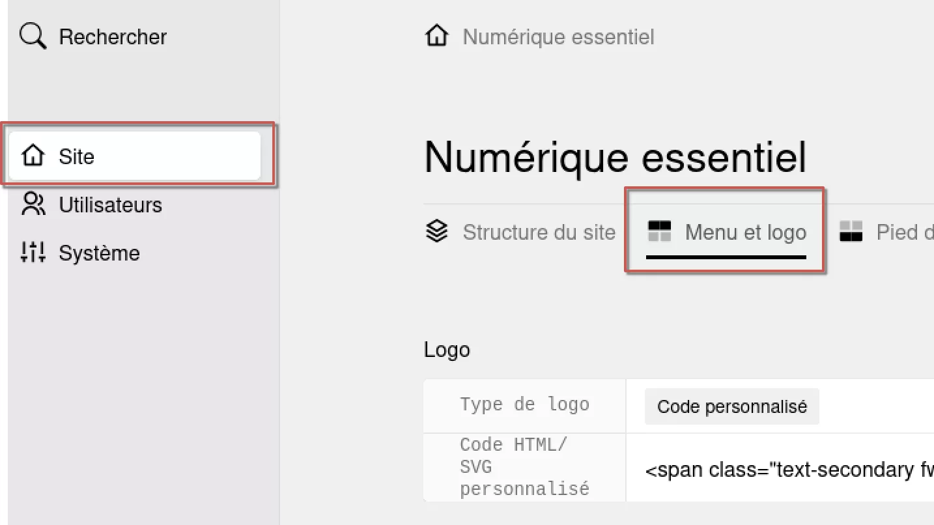Click the Code personnalisé logo type value
This screenshot has height=525, width=934.
point(732,406)
